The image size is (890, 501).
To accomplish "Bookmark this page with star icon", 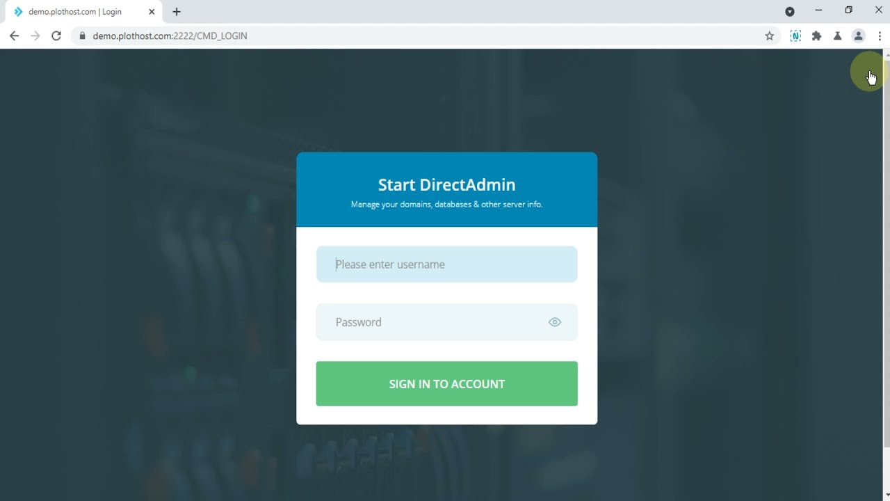I will click(769, 35).
